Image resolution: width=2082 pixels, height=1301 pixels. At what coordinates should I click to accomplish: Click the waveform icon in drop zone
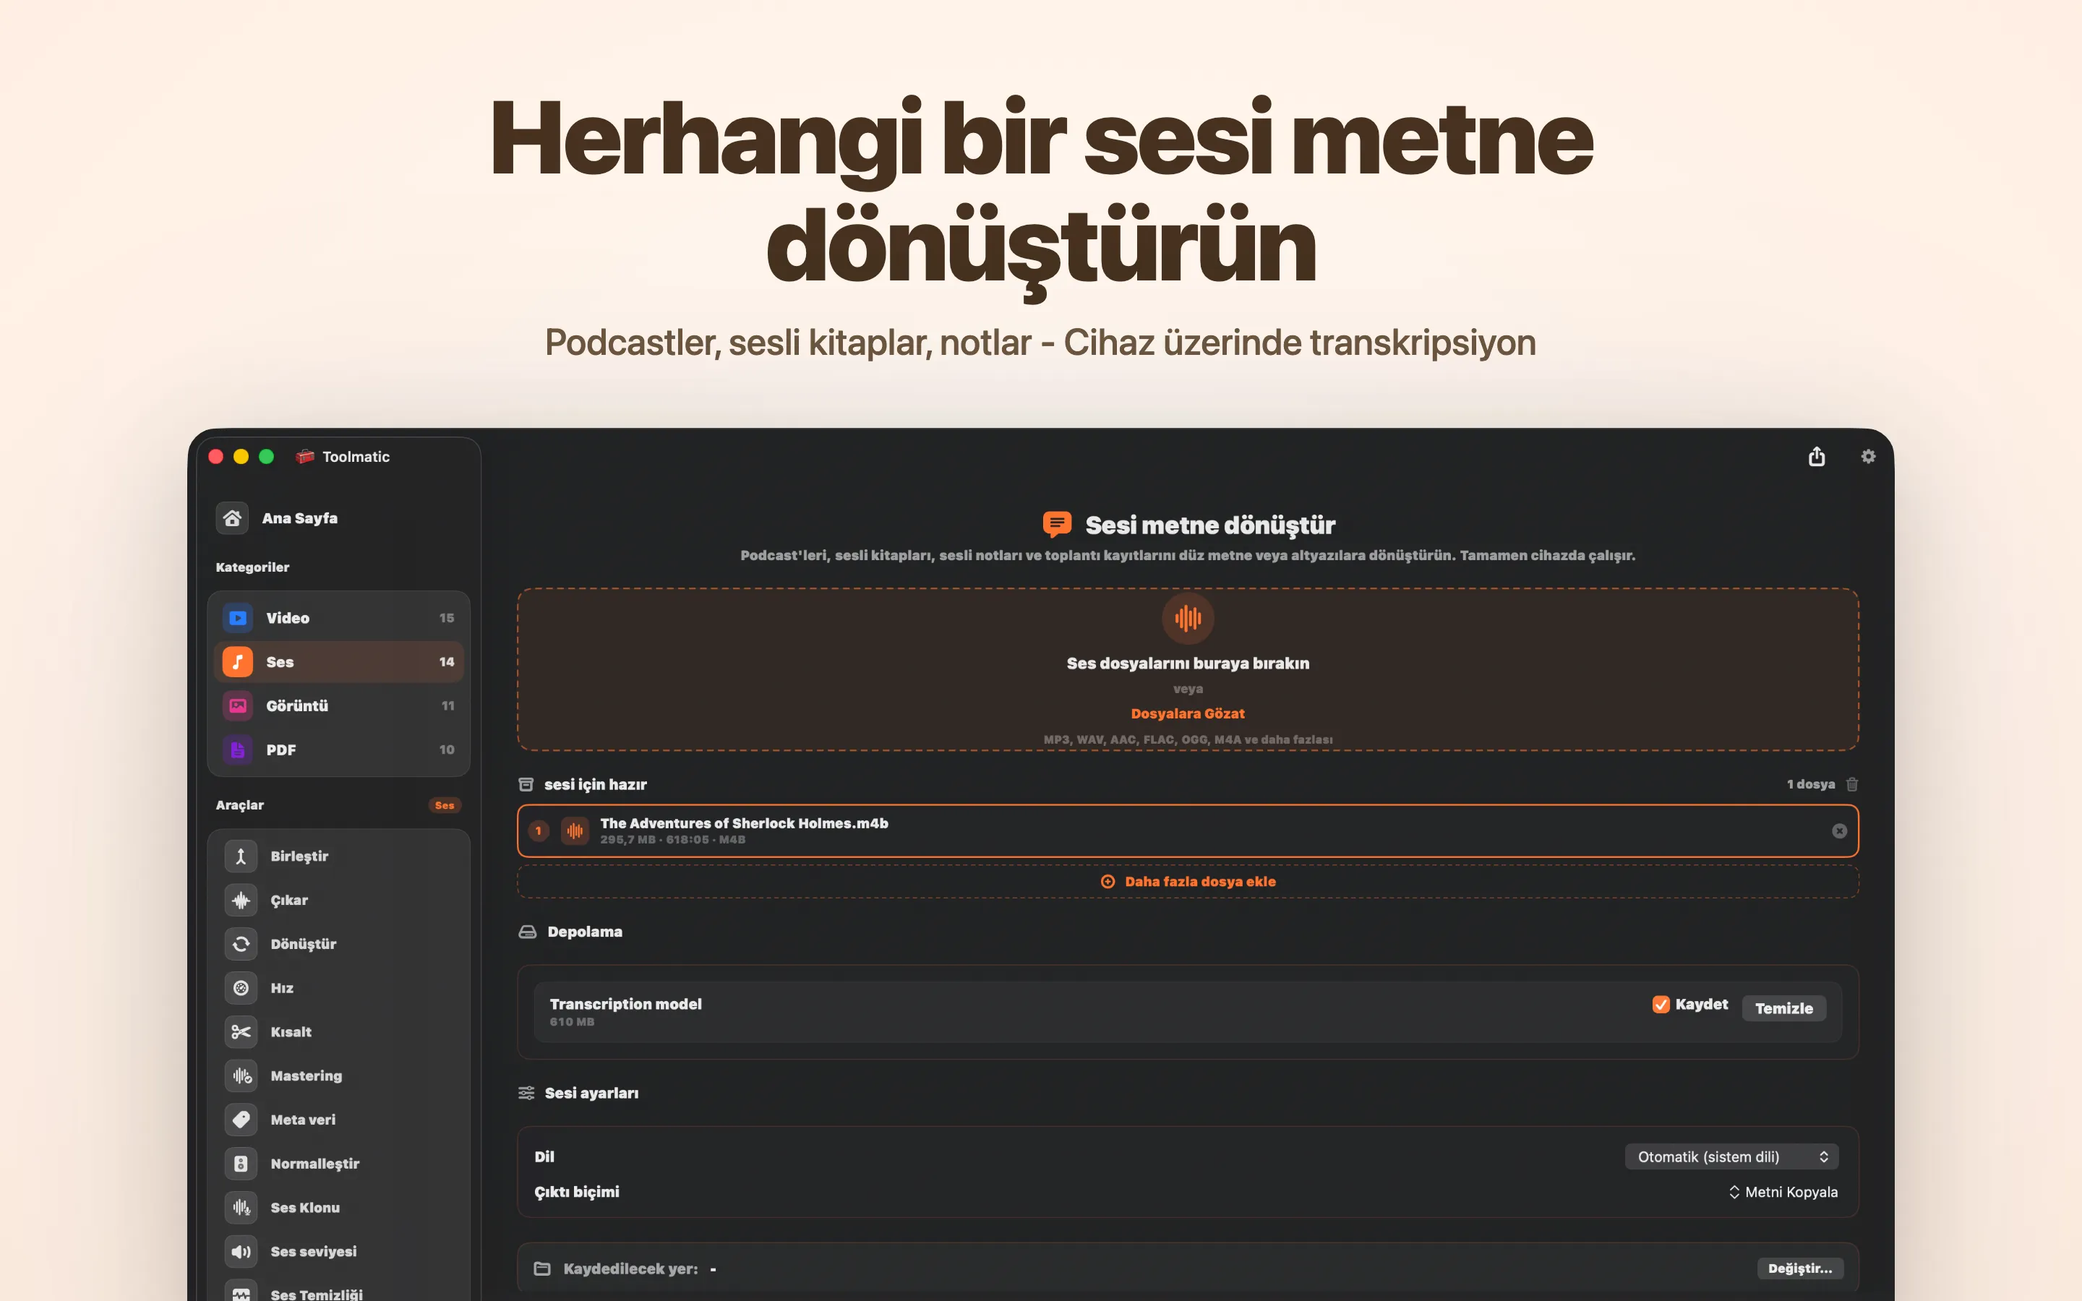1187,618
